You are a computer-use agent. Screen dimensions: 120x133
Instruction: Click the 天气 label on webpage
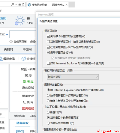click(x=2, y=23)
